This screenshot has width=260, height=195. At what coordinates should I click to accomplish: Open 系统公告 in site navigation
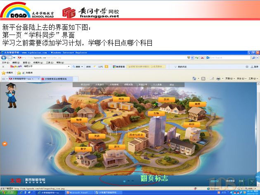pyautogui.click(x=143, y=85)
